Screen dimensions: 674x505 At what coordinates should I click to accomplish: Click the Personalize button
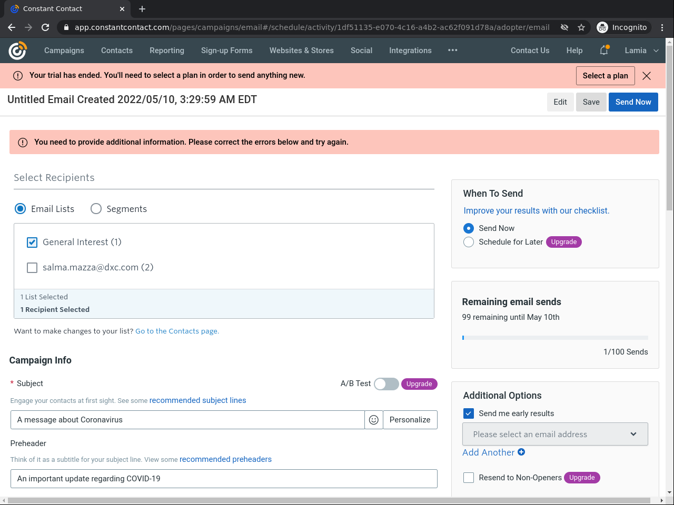410,420
